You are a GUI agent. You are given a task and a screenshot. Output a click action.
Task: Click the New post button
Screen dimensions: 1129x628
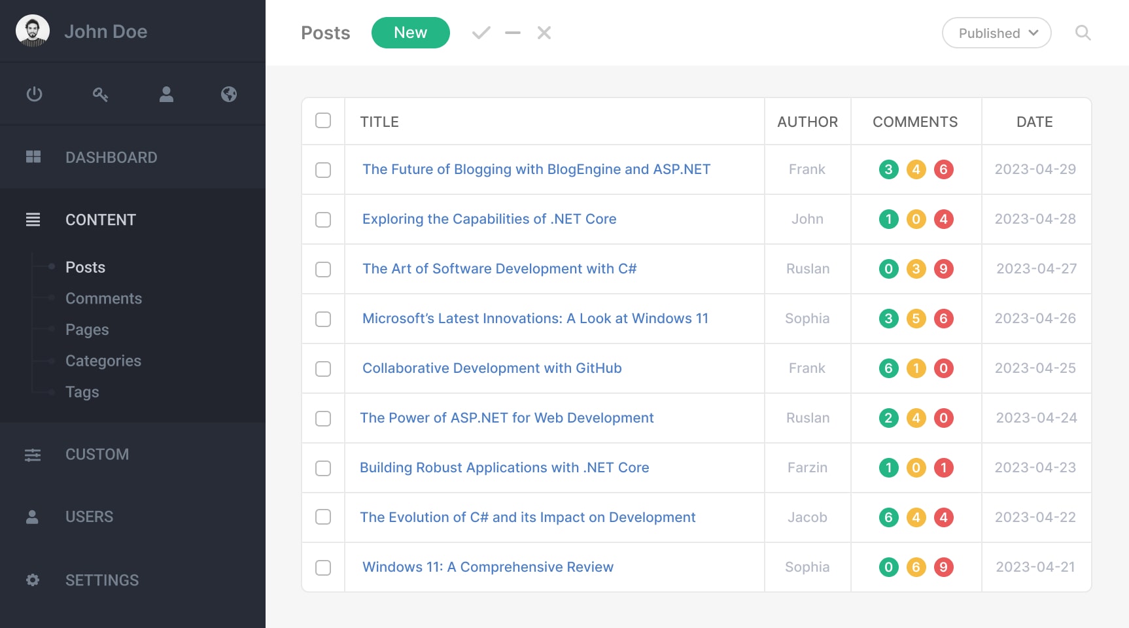[410, 32]
